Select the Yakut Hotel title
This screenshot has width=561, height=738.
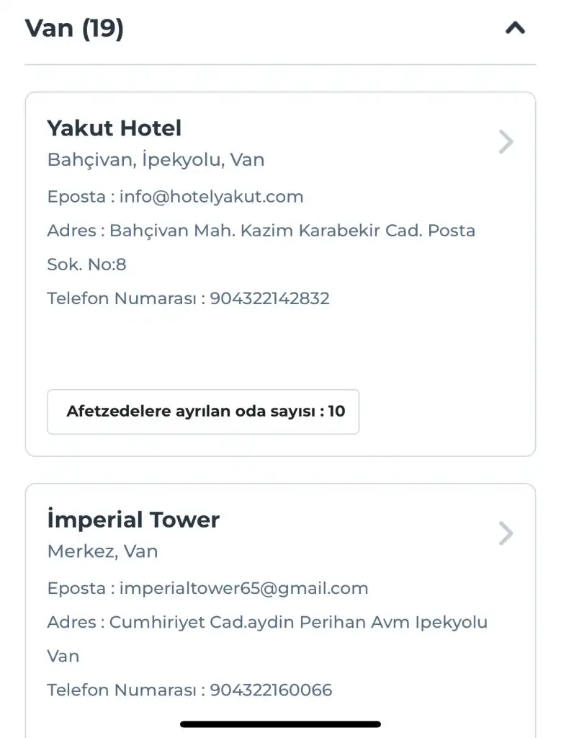(115, 128)
